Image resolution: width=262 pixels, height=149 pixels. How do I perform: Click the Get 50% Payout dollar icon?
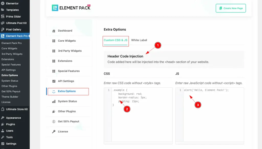click(x=54, y=121)
